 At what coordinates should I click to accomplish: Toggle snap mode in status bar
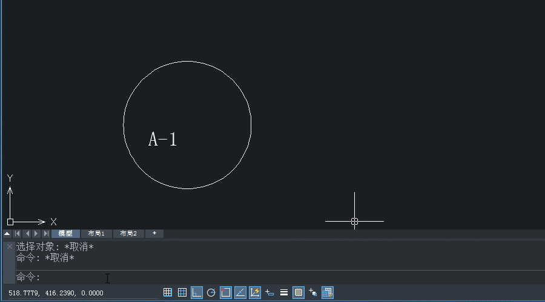click(168, 292)
